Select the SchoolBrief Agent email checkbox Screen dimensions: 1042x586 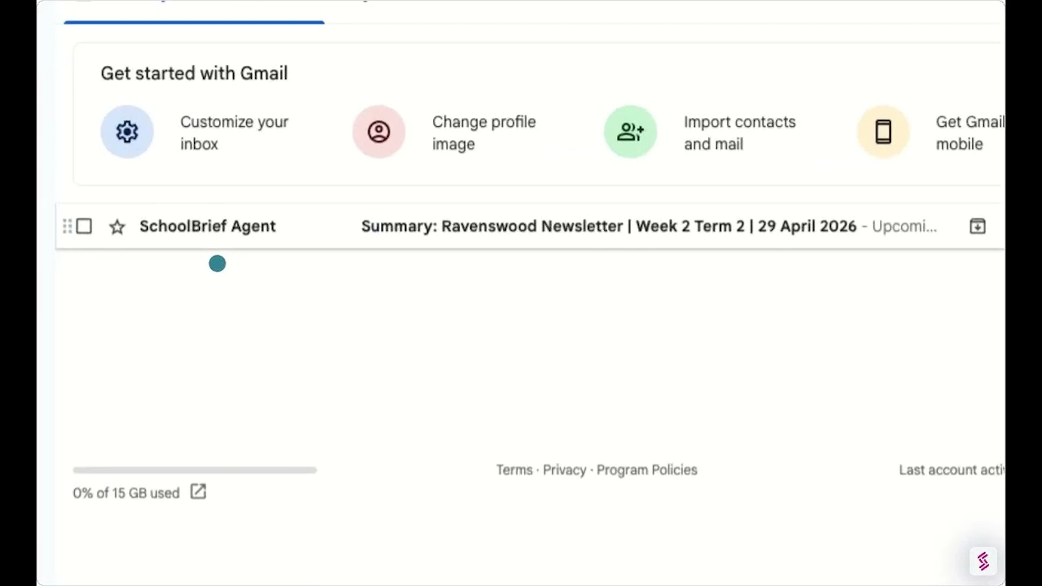84,226
